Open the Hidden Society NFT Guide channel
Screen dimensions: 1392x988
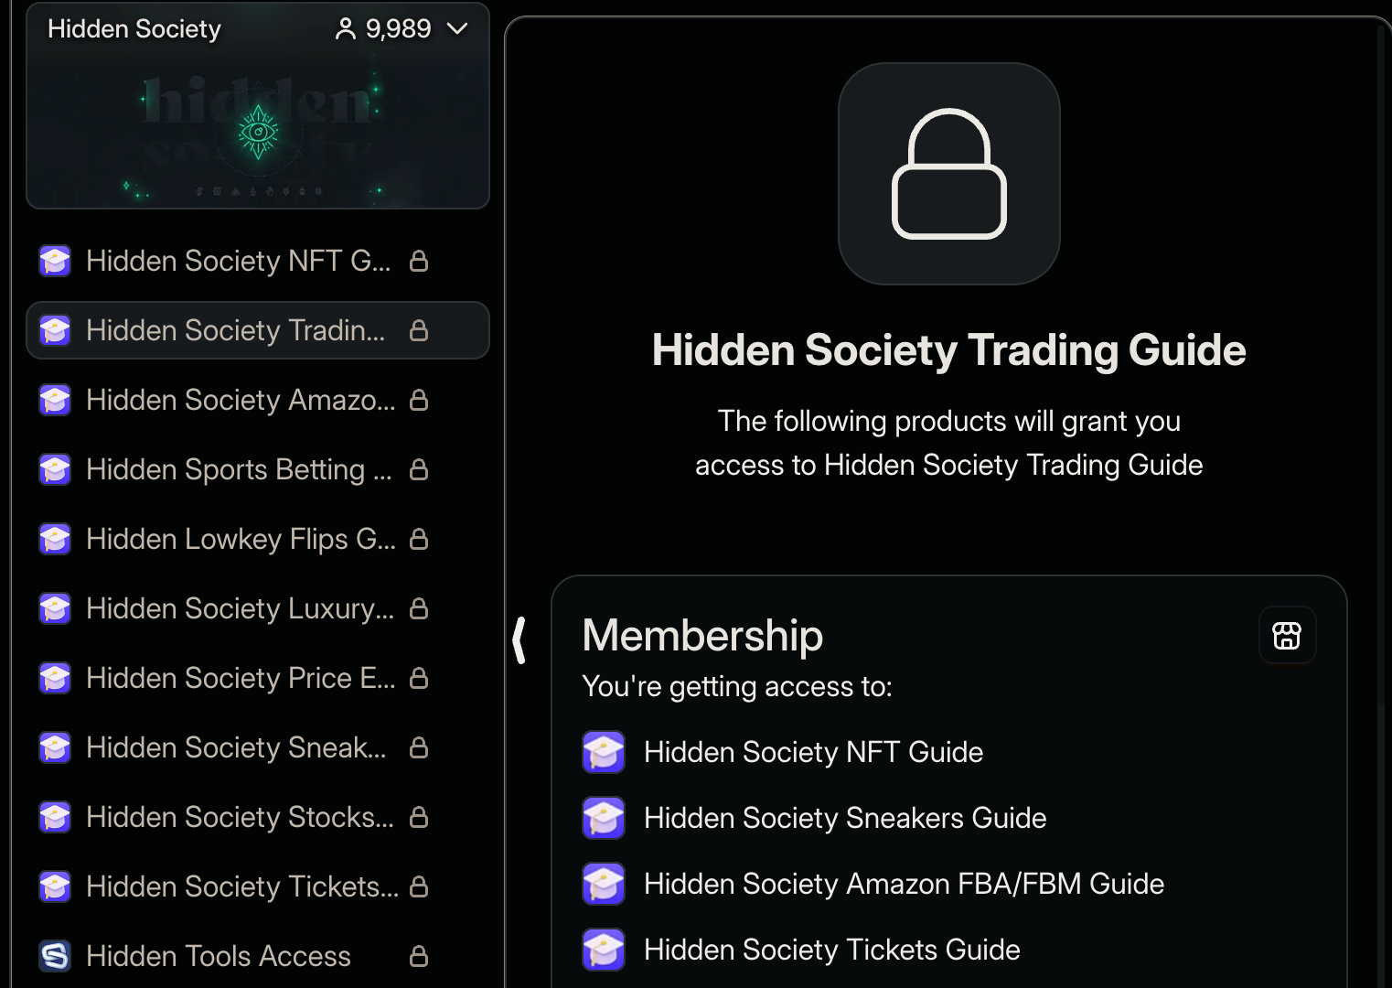click(x=238, y=261)
